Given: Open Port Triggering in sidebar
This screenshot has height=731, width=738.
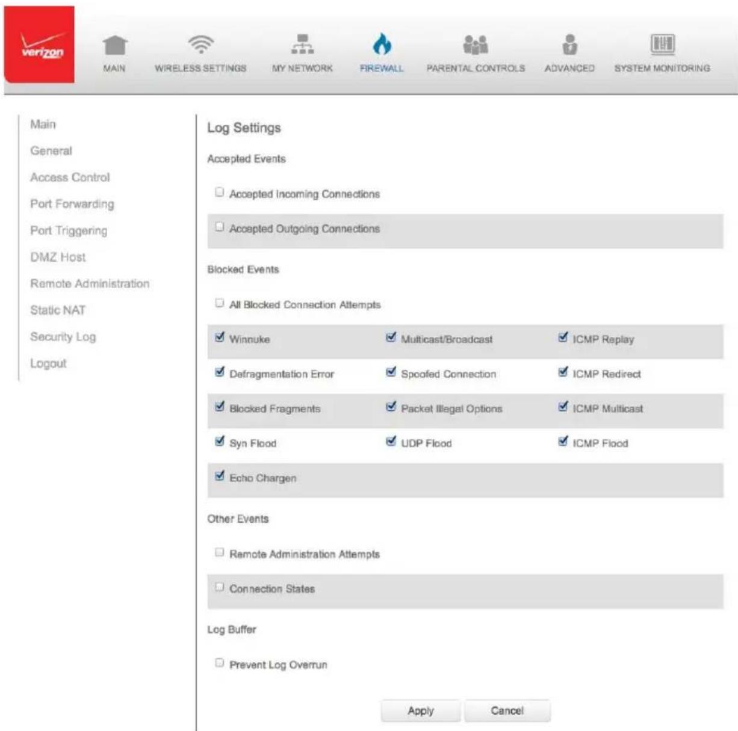Looking at the screenshot, I should pyautogui.click(x=69, y=230).
